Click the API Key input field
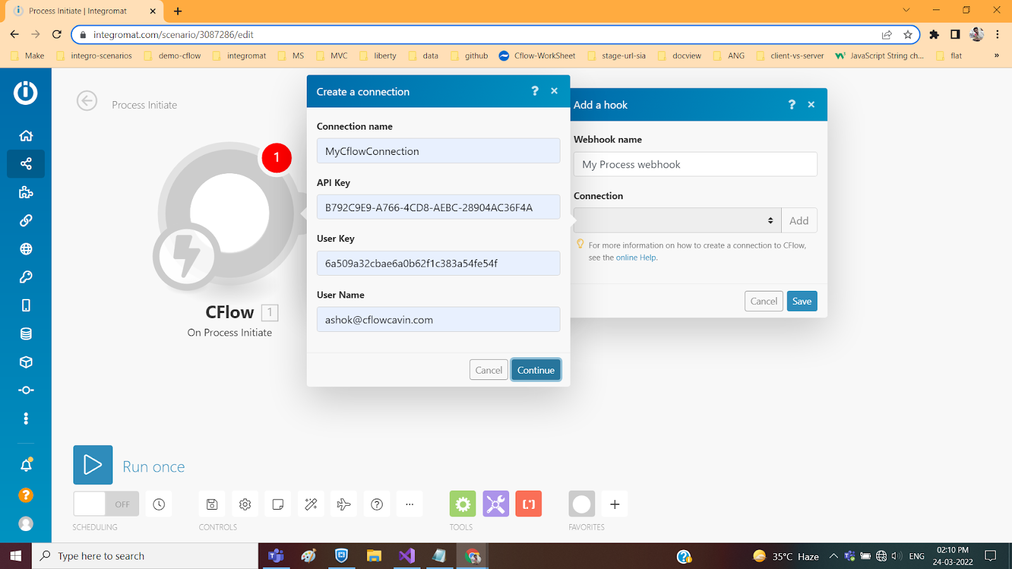 click(x=438, y=207)
